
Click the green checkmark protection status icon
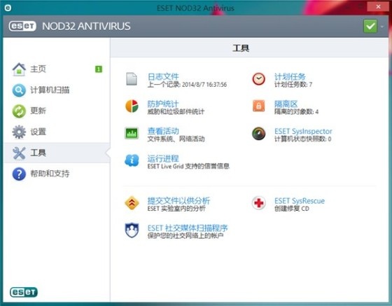(x=370, y=26)
